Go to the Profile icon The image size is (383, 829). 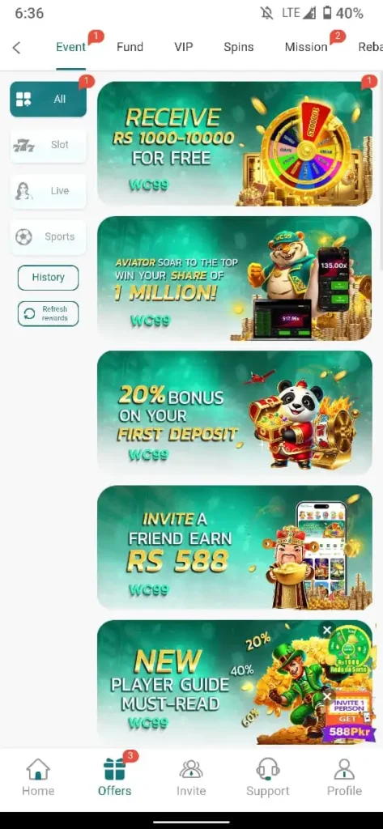point(344,769)
